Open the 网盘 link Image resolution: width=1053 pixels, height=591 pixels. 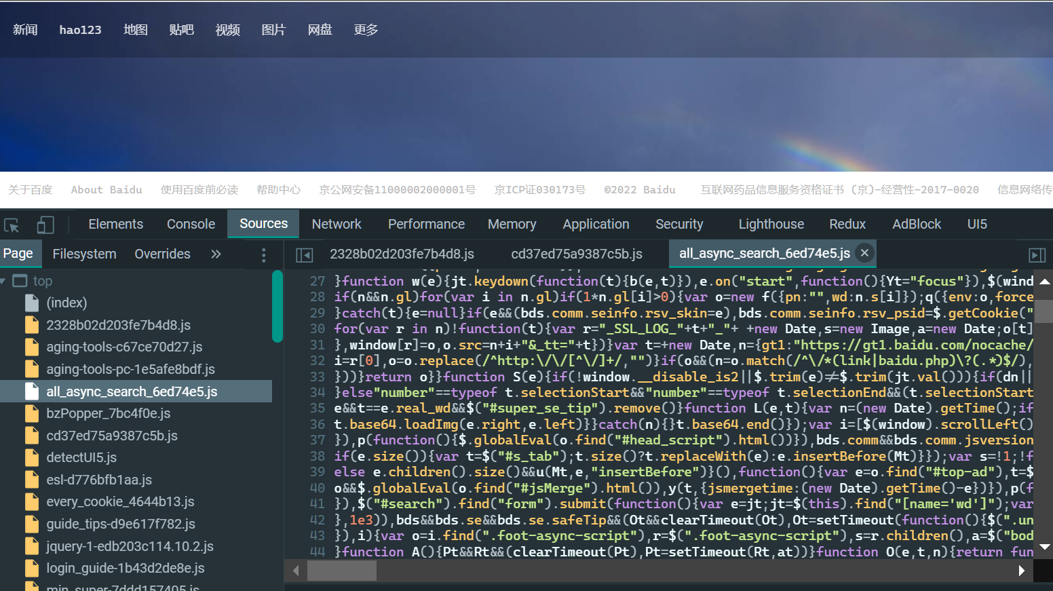320,30
